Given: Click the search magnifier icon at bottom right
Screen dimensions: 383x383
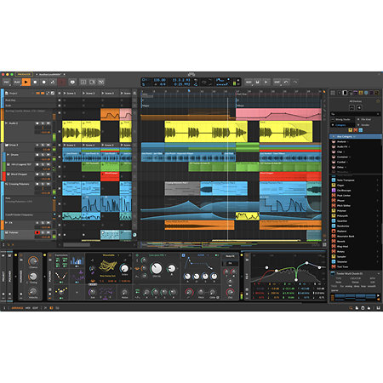Looking at the screenshot, I should point(351,308).
